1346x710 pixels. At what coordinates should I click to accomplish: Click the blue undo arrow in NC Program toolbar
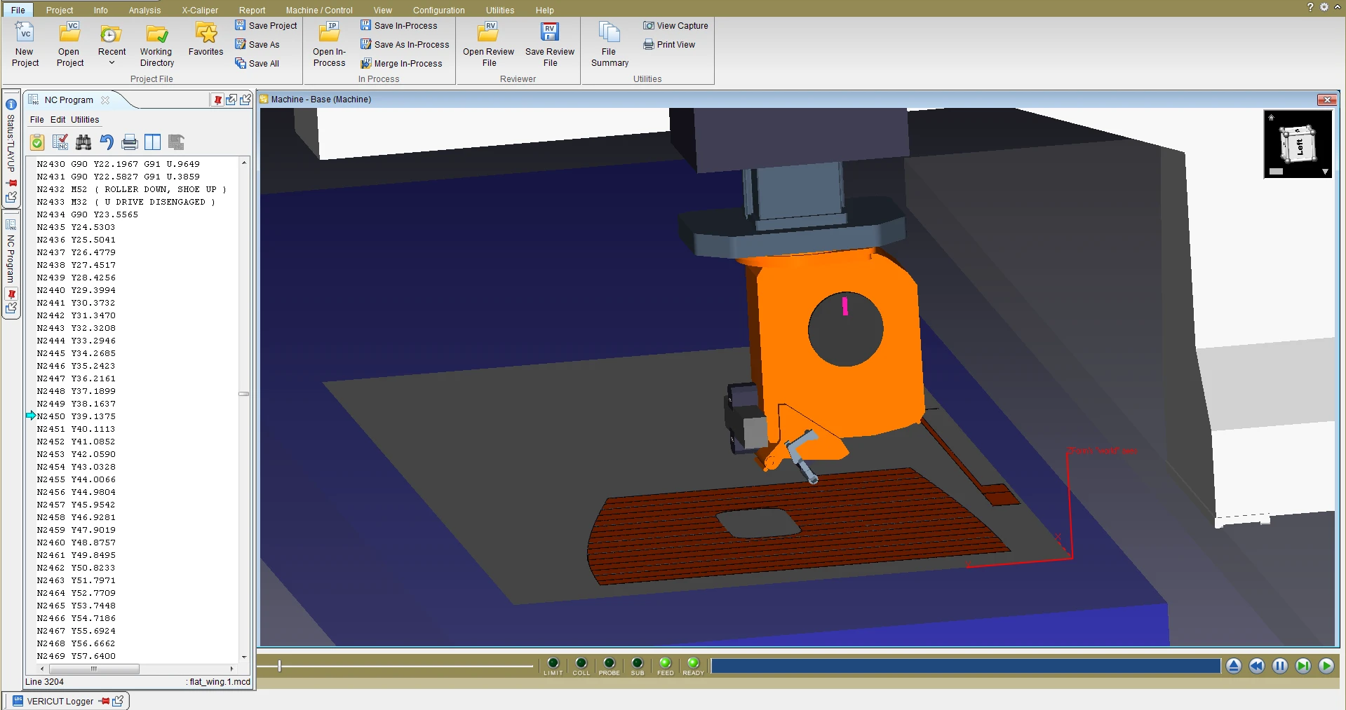click(107, 142)
